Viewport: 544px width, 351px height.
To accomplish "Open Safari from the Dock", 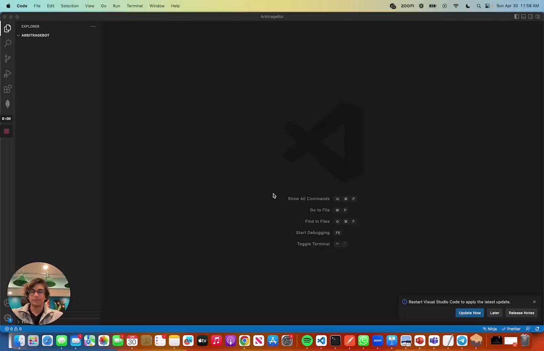I will pos(47,340).
